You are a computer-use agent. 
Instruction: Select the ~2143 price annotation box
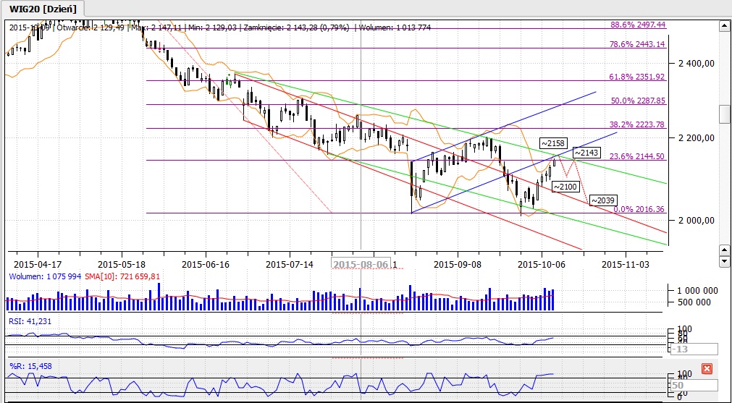(x=588, y=153)
